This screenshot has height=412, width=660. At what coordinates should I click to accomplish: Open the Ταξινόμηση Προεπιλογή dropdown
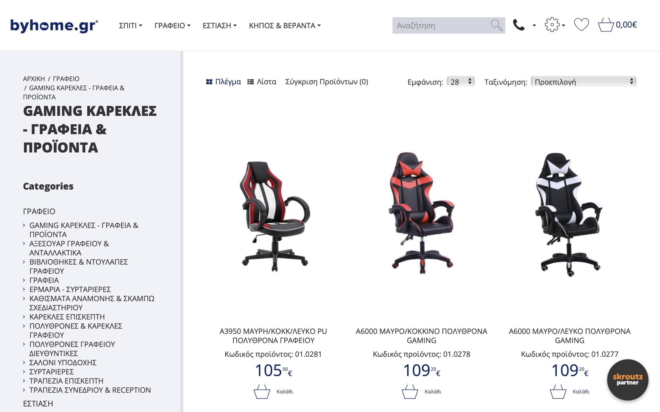pos(583,82)
